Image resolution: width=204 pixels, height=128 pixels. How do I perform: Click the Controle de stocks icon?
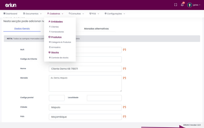coord(50,57)
